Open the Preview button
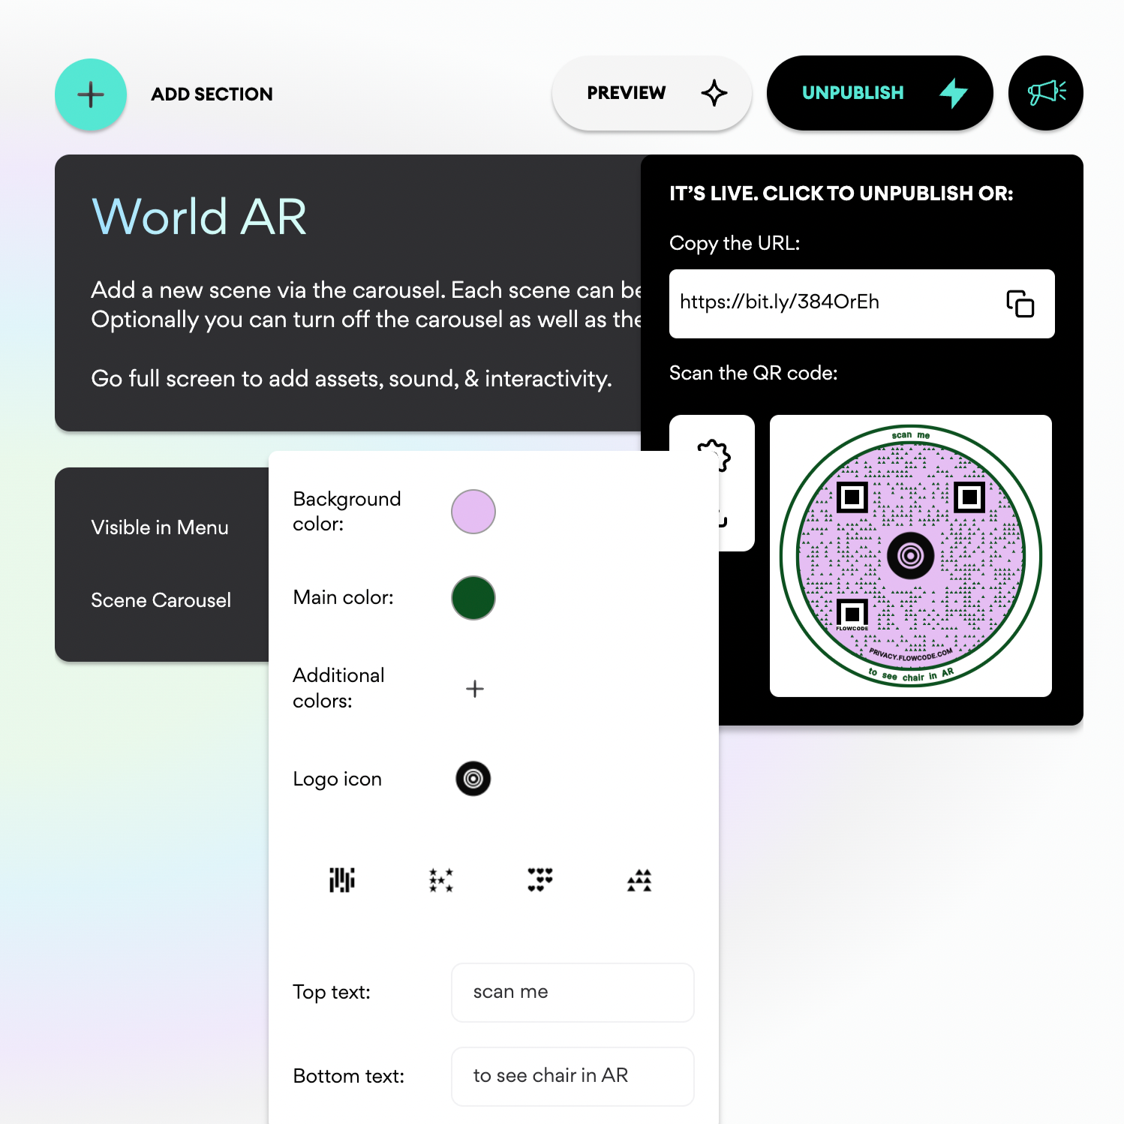Screen dimensions: 1124x1124 pos(651,93)
